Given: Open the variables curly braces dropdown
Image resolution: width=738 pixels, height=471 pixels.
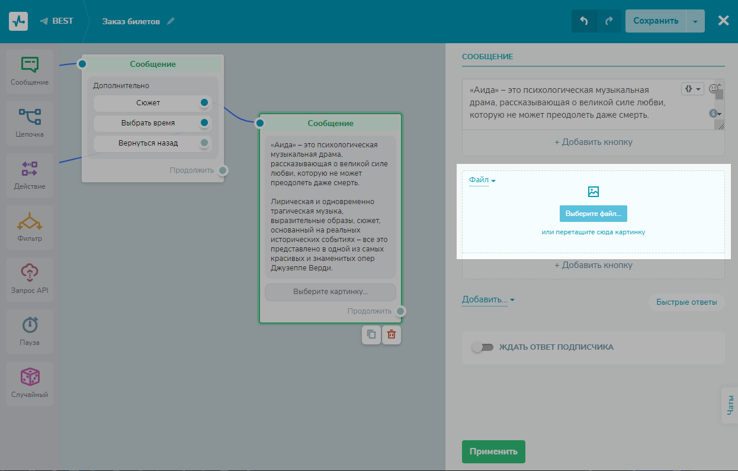Looking at the screenshot, I should pyautogui.click(x=692, y=88).
